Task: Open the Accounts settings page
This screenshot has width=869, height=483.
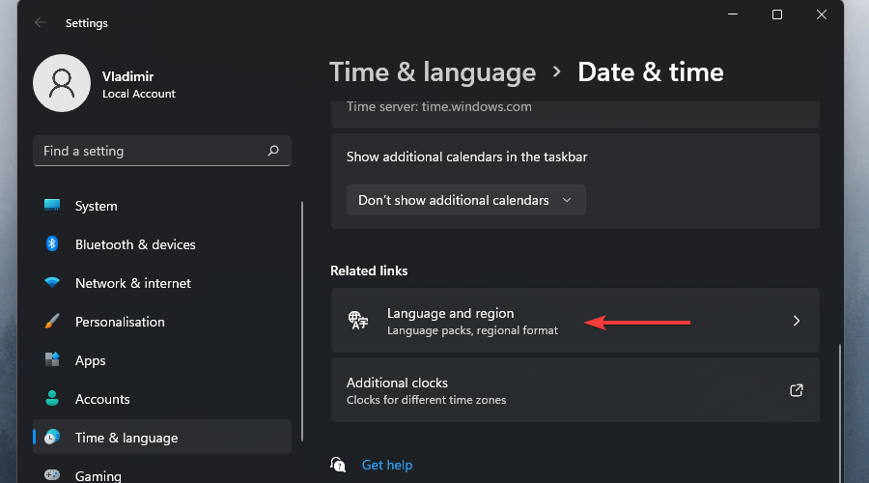Action: [x=102, y=399]
